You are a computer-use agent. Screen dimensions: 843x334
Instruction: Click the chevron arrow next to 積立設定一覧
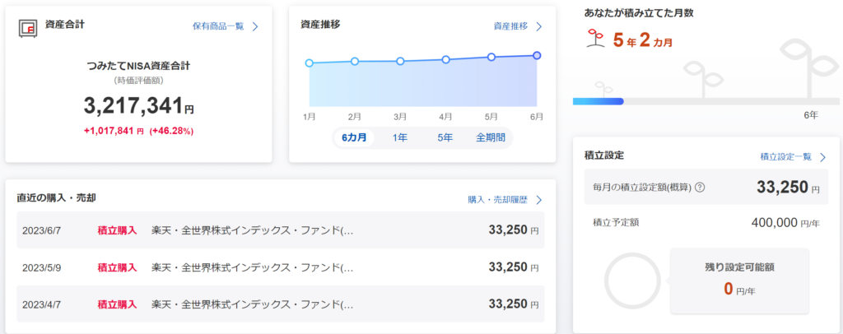822,157
